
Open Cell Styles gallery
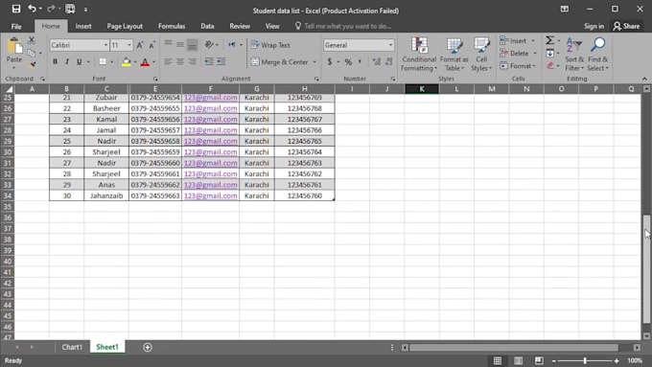point(481,54)
